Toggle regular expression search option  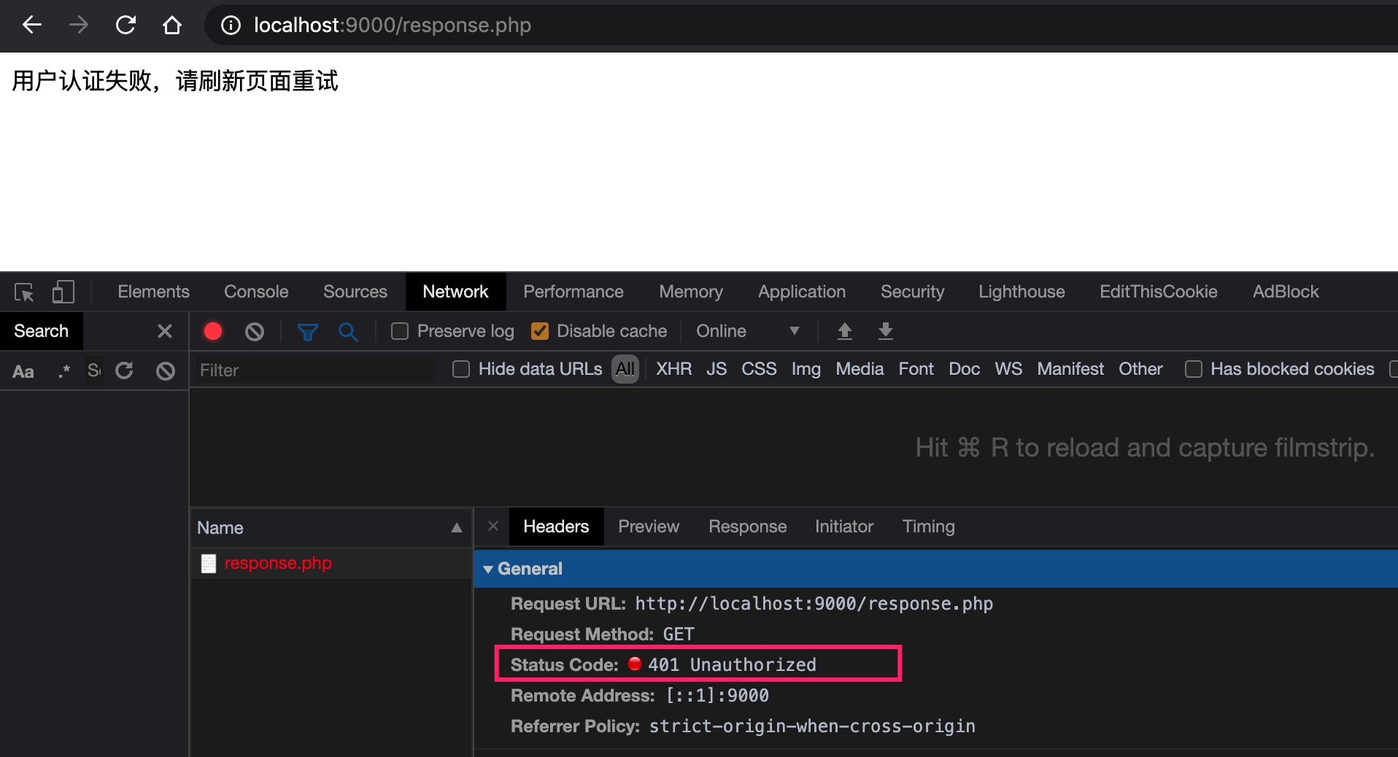coord(64,371)
